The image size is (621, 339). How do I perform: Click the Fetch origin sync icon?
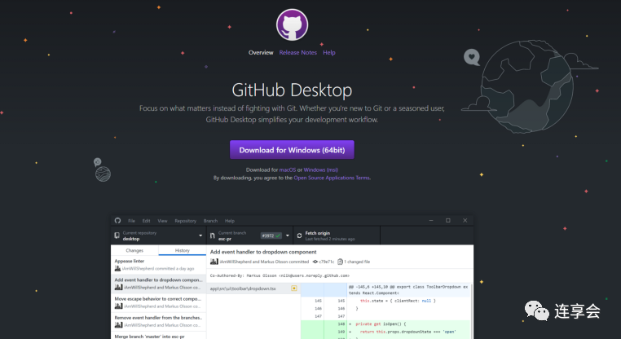point(299,236)
